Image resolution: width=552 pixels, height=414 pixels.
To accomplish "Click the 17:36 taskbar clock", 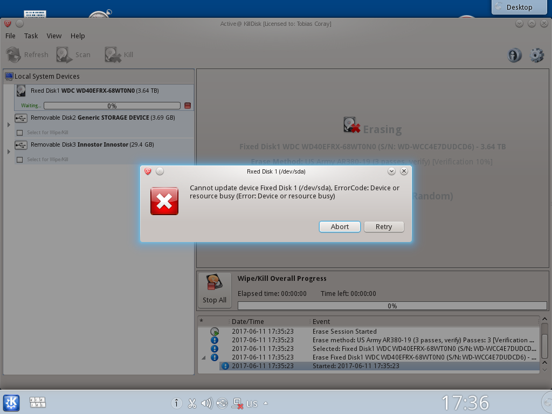I will coord(465,403).
